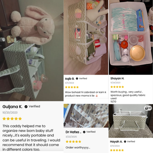Open Dr Hafsa's cloud-print bag photo

click(x=86, y=116)
